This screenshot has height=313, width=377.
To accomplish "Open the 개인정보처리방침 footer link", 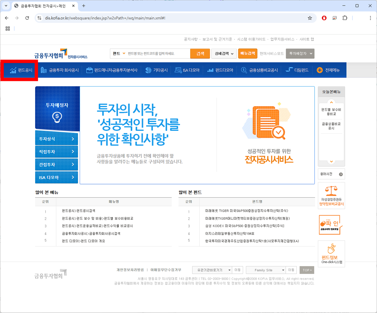I will 130,270.
